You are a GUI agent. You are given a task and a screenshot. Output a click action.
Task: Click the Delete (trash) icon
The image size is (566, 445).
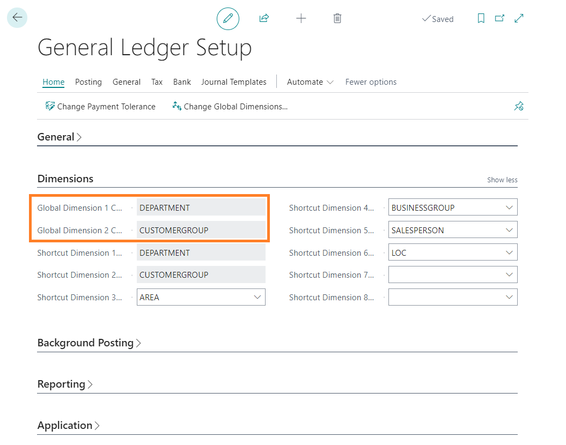click(337, 18)
